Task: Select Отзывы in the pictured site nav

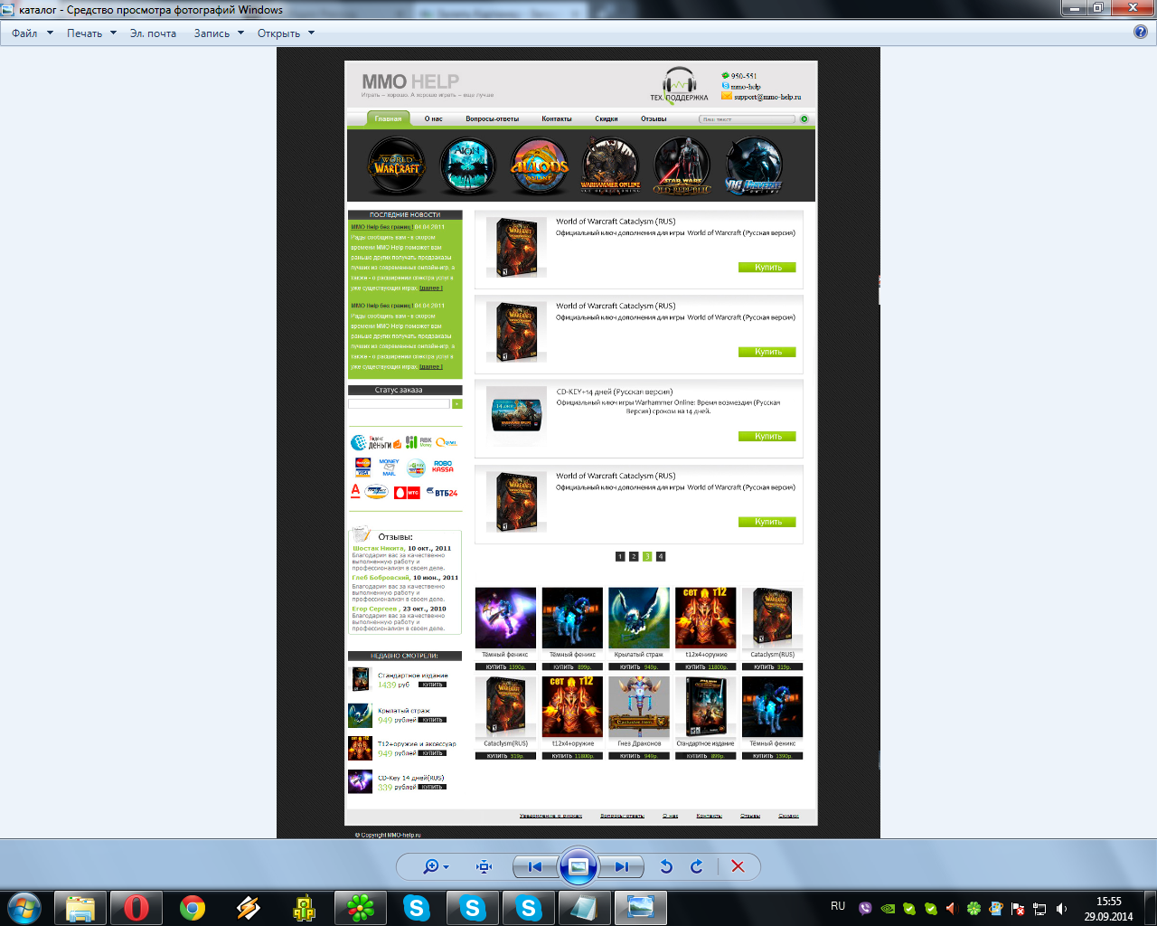Action: pyautogui.click(x=654, y=118)
